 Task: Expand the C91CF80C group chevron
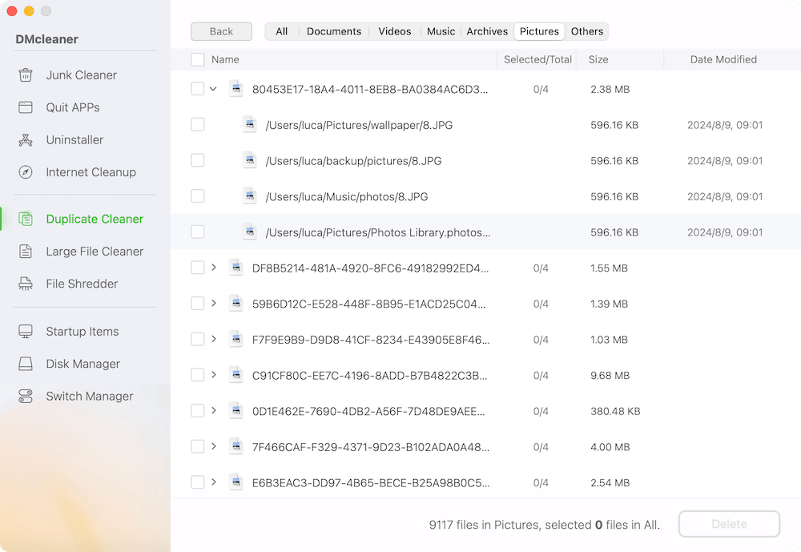point(213,375)
